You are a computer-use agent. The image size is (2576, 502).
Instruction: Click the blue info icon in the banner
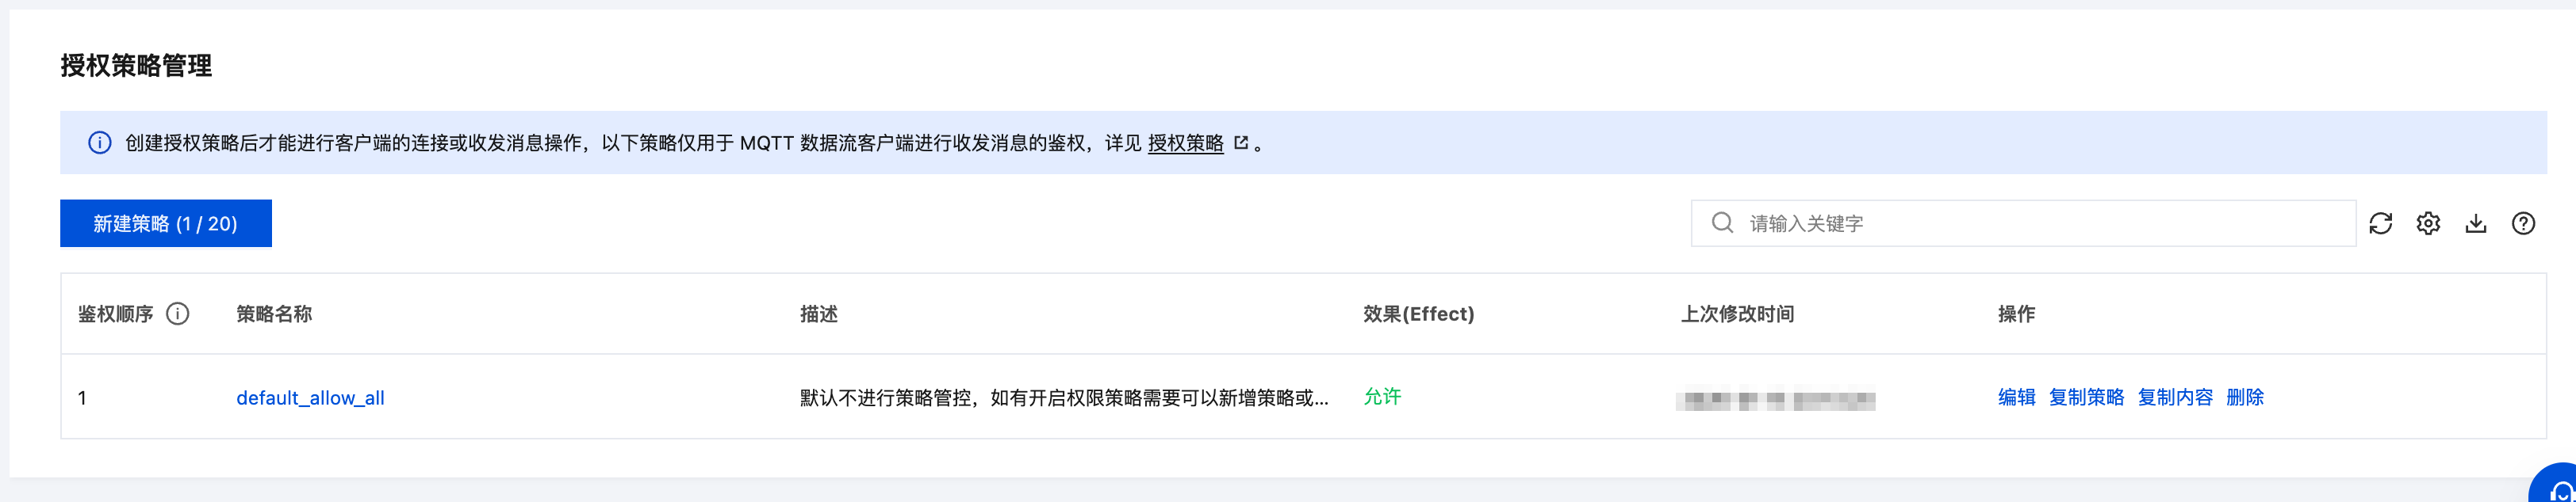(x=100, y=143)
